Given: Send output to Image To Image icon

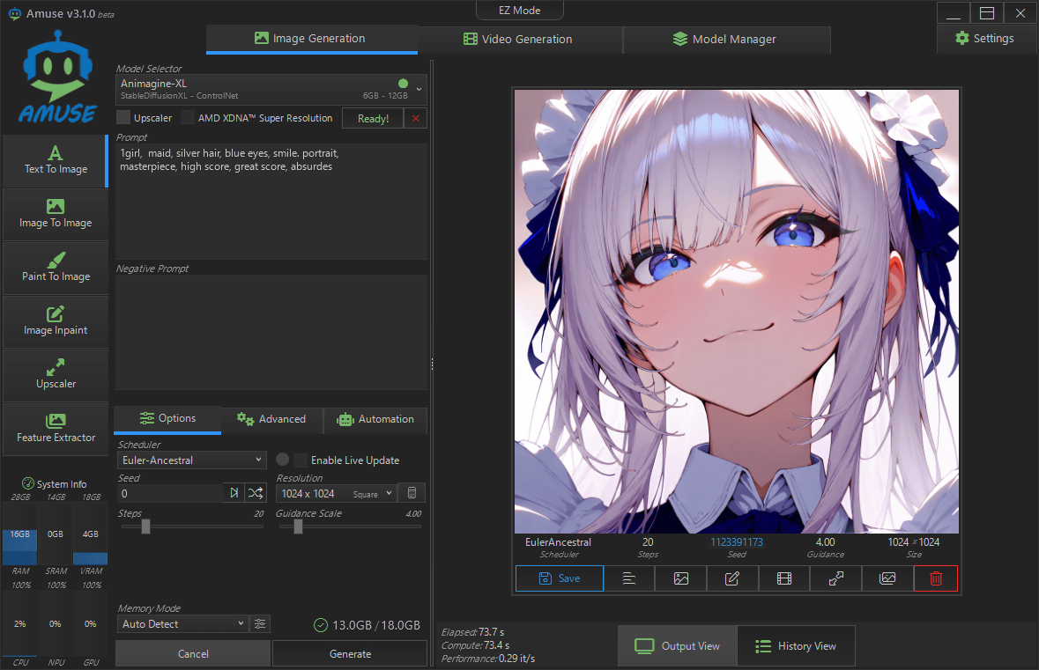Looking at the screenshot, I should pos(680,578).
